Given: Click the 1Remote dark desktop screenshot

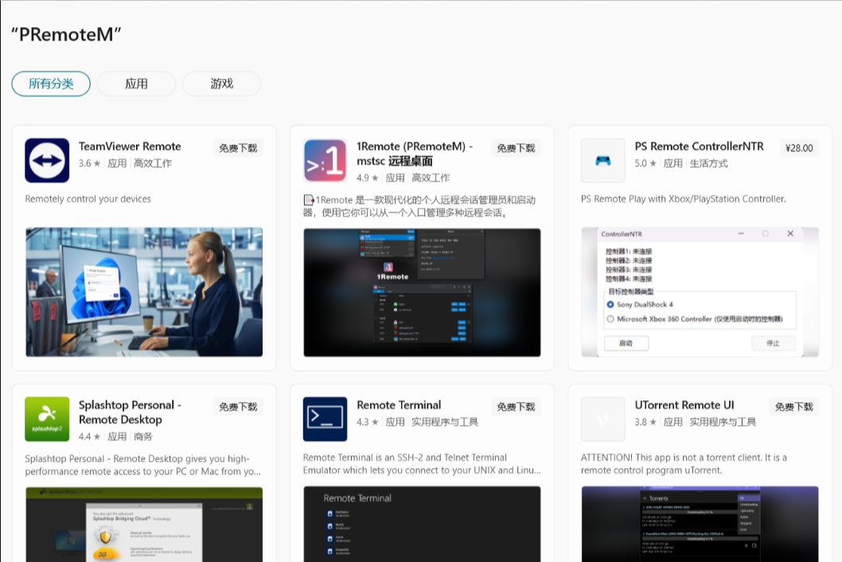Looking at the screenshot, I should (422, 292).
